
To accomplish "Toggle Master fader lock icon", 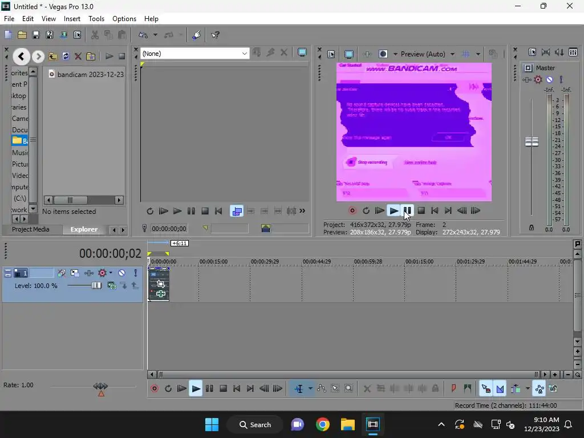I will (532, 228).
